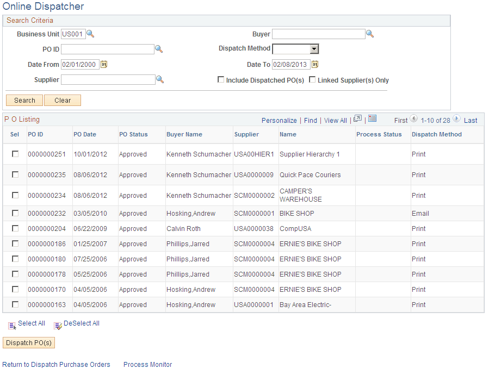
Task: Click Last to view final results page
Action: tap(472, 120)
